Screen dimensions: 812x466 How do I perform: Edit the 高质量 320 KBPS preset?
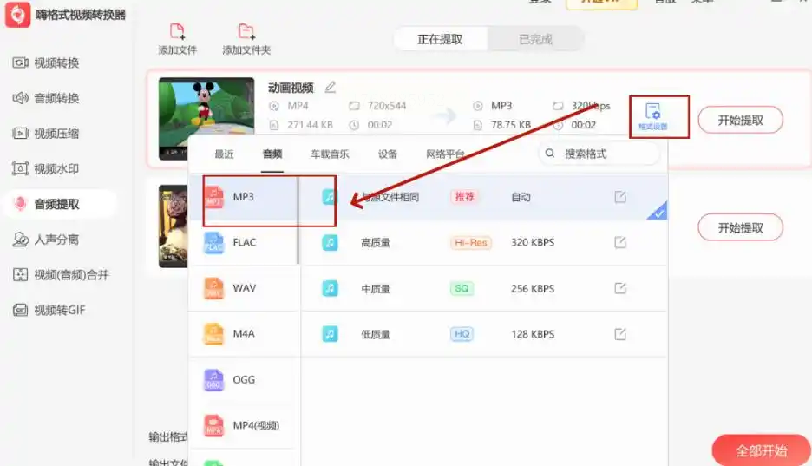(620, 242)
